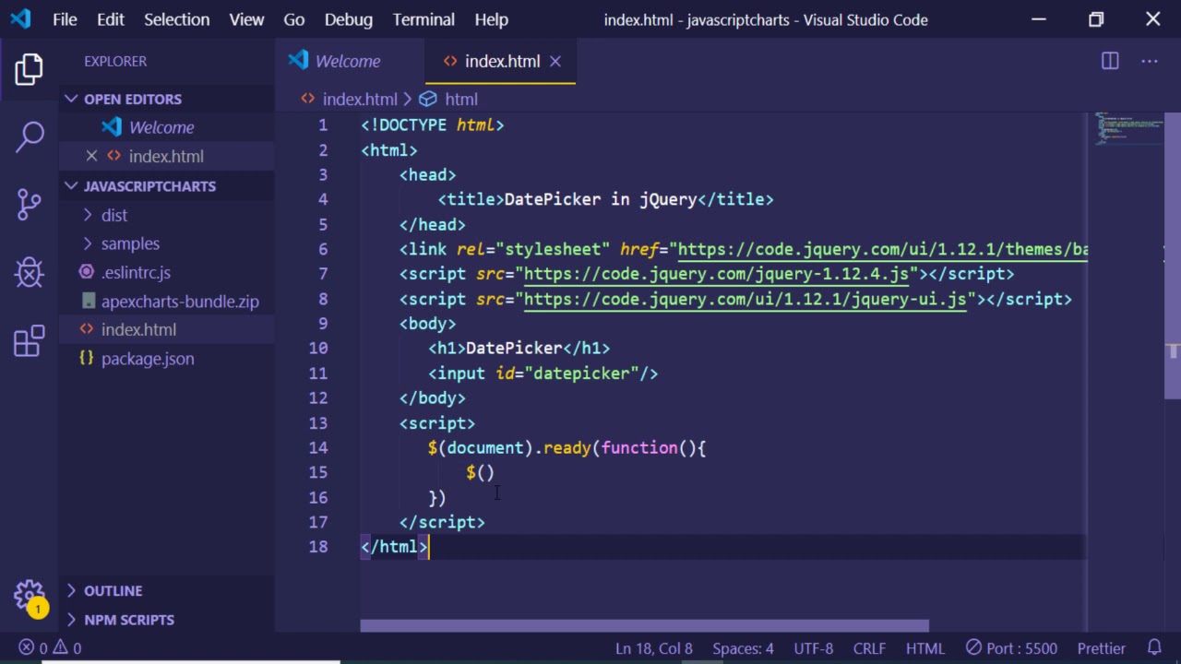Click the Port : 5500 status button
The height and width of the screenshot is (664, 1181).
[1011, 648]
